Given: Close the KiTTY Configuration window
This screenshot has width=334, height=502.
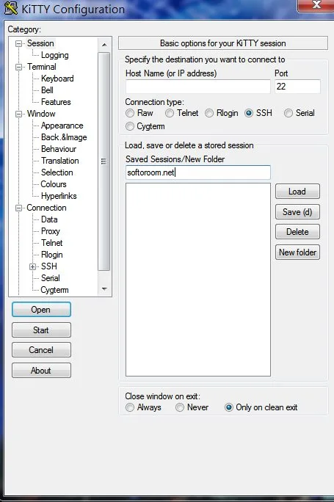Looking at the screenshot, I should [316, 5].
